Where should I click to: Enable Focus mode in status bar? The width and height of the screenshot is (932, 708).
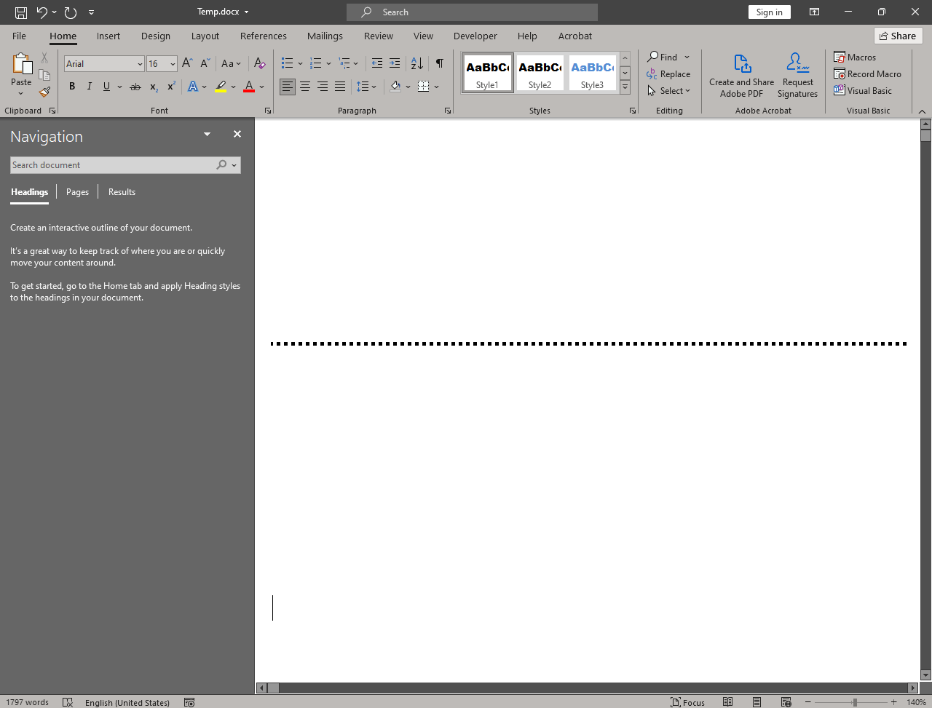pyautogui.click(x=687, y=702)
